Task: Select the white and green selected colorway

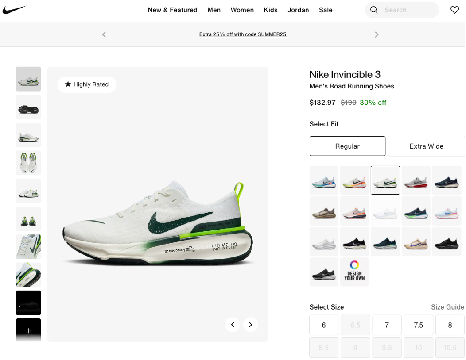Action: [385, 180]
